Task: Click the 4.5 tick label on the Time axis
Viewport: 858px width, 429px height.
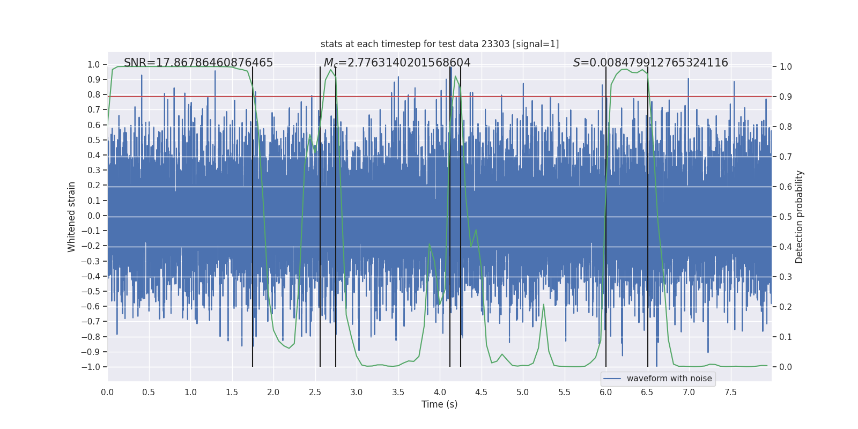Action: [x=481, y=392]
